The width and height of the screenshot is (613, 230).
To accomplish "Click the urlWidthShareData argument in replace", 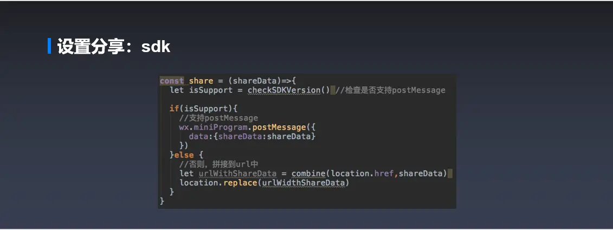I will 304,183.
